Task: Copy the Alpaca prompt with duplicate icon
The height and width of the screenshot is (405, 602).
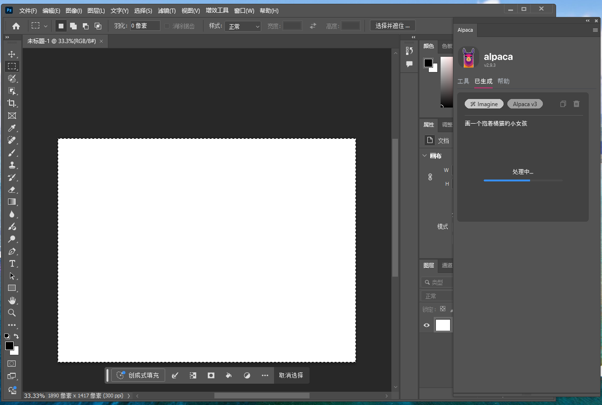Action: [563, 104]
